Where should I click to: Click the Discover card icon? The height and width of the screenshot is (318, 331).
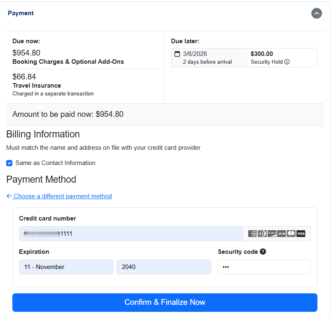point(272,233)
